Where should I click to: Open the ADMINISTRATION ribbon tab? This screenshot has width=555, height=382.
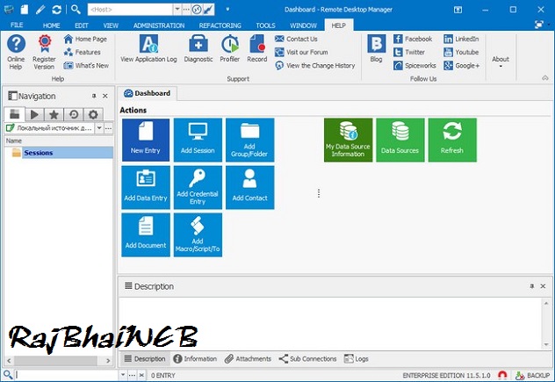[x=159, y=25]
